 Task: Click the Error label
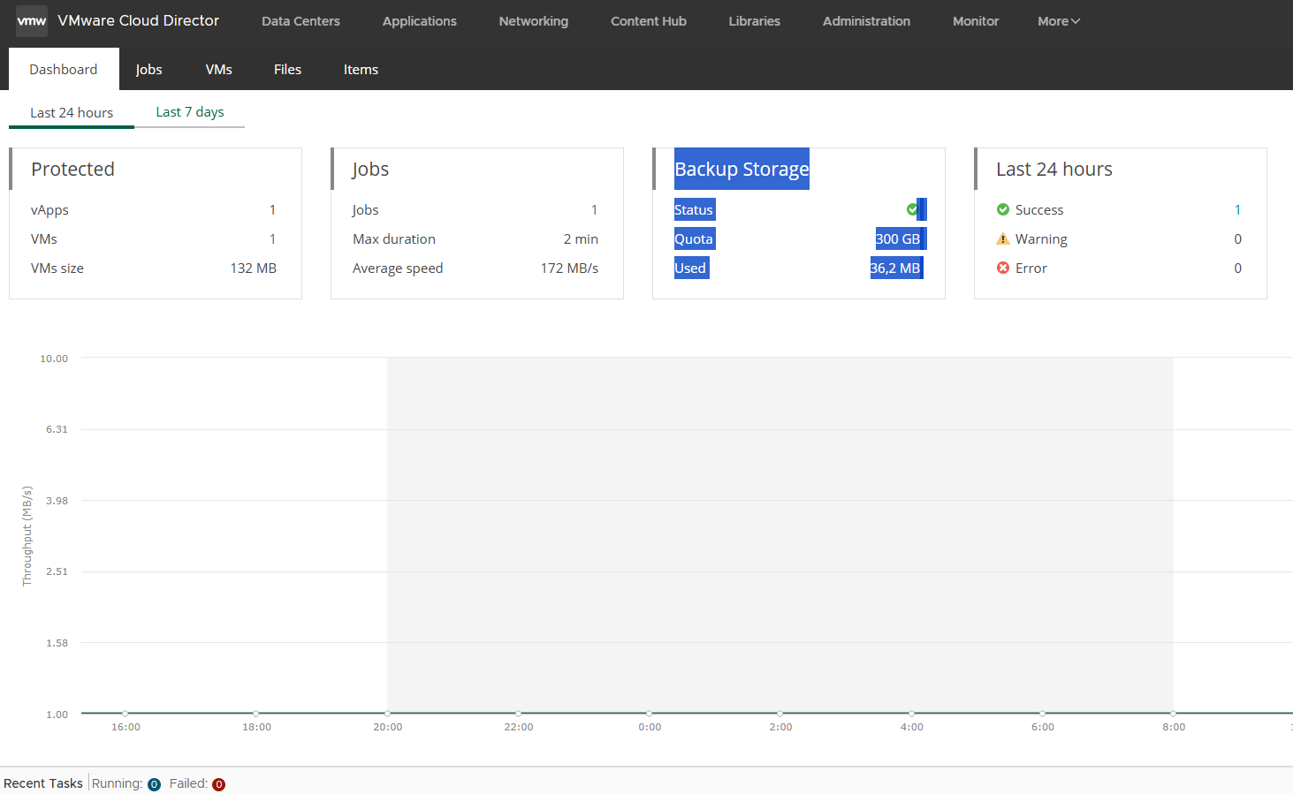coord(1031,268)
